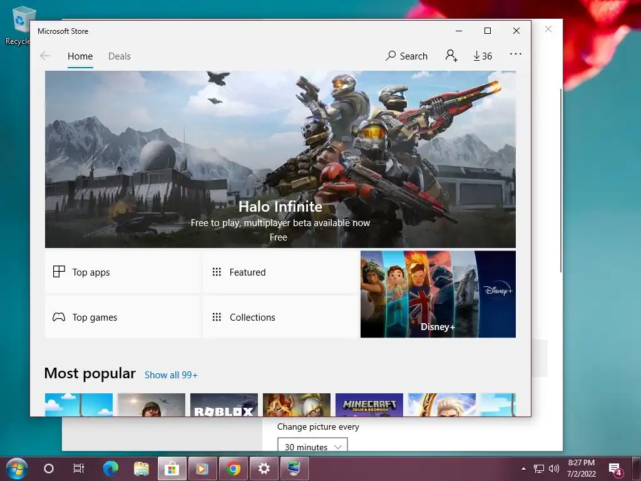Viewport: 641px width, 481px height.
Task: Select the Microsoft Store taskbar icon
Action: coord(172,468)
